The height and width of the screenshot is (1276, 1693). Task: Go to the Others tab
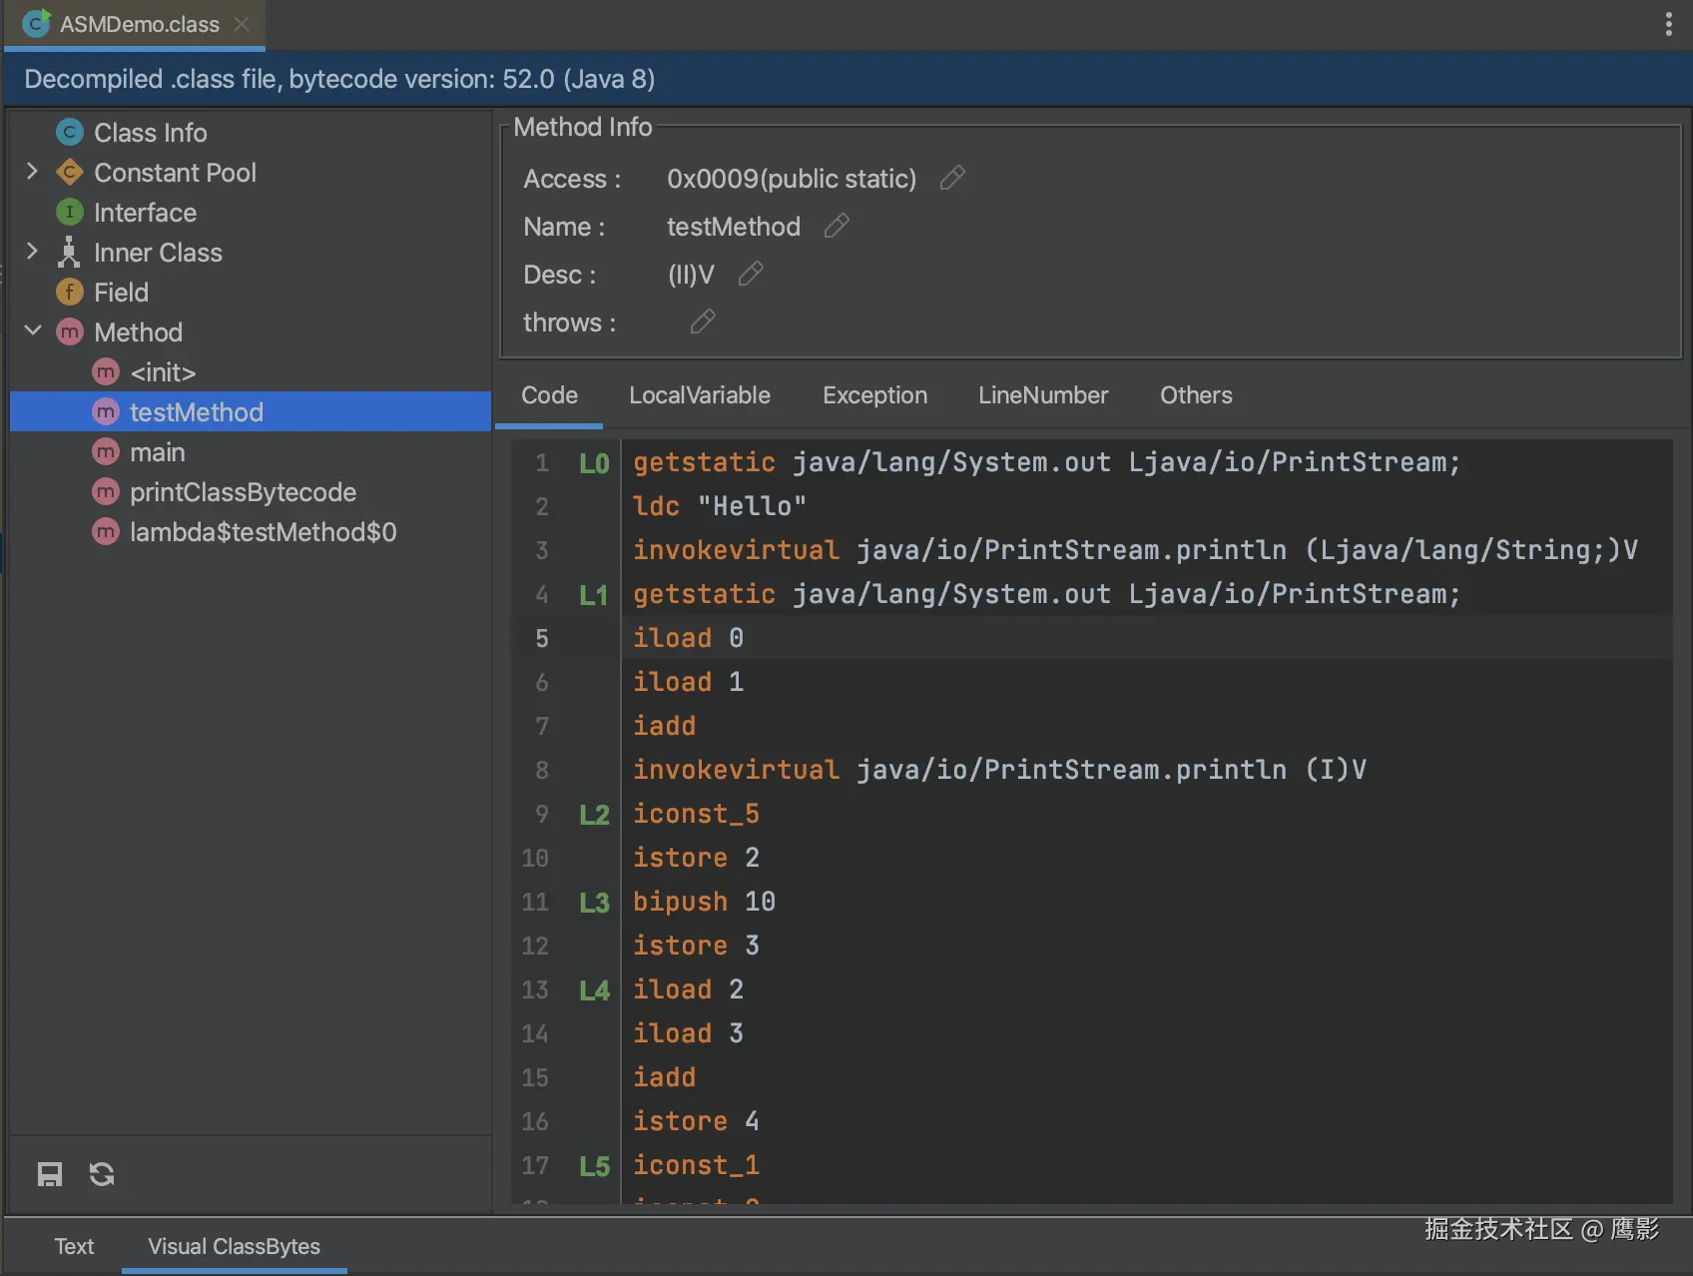pos(1195,395)
